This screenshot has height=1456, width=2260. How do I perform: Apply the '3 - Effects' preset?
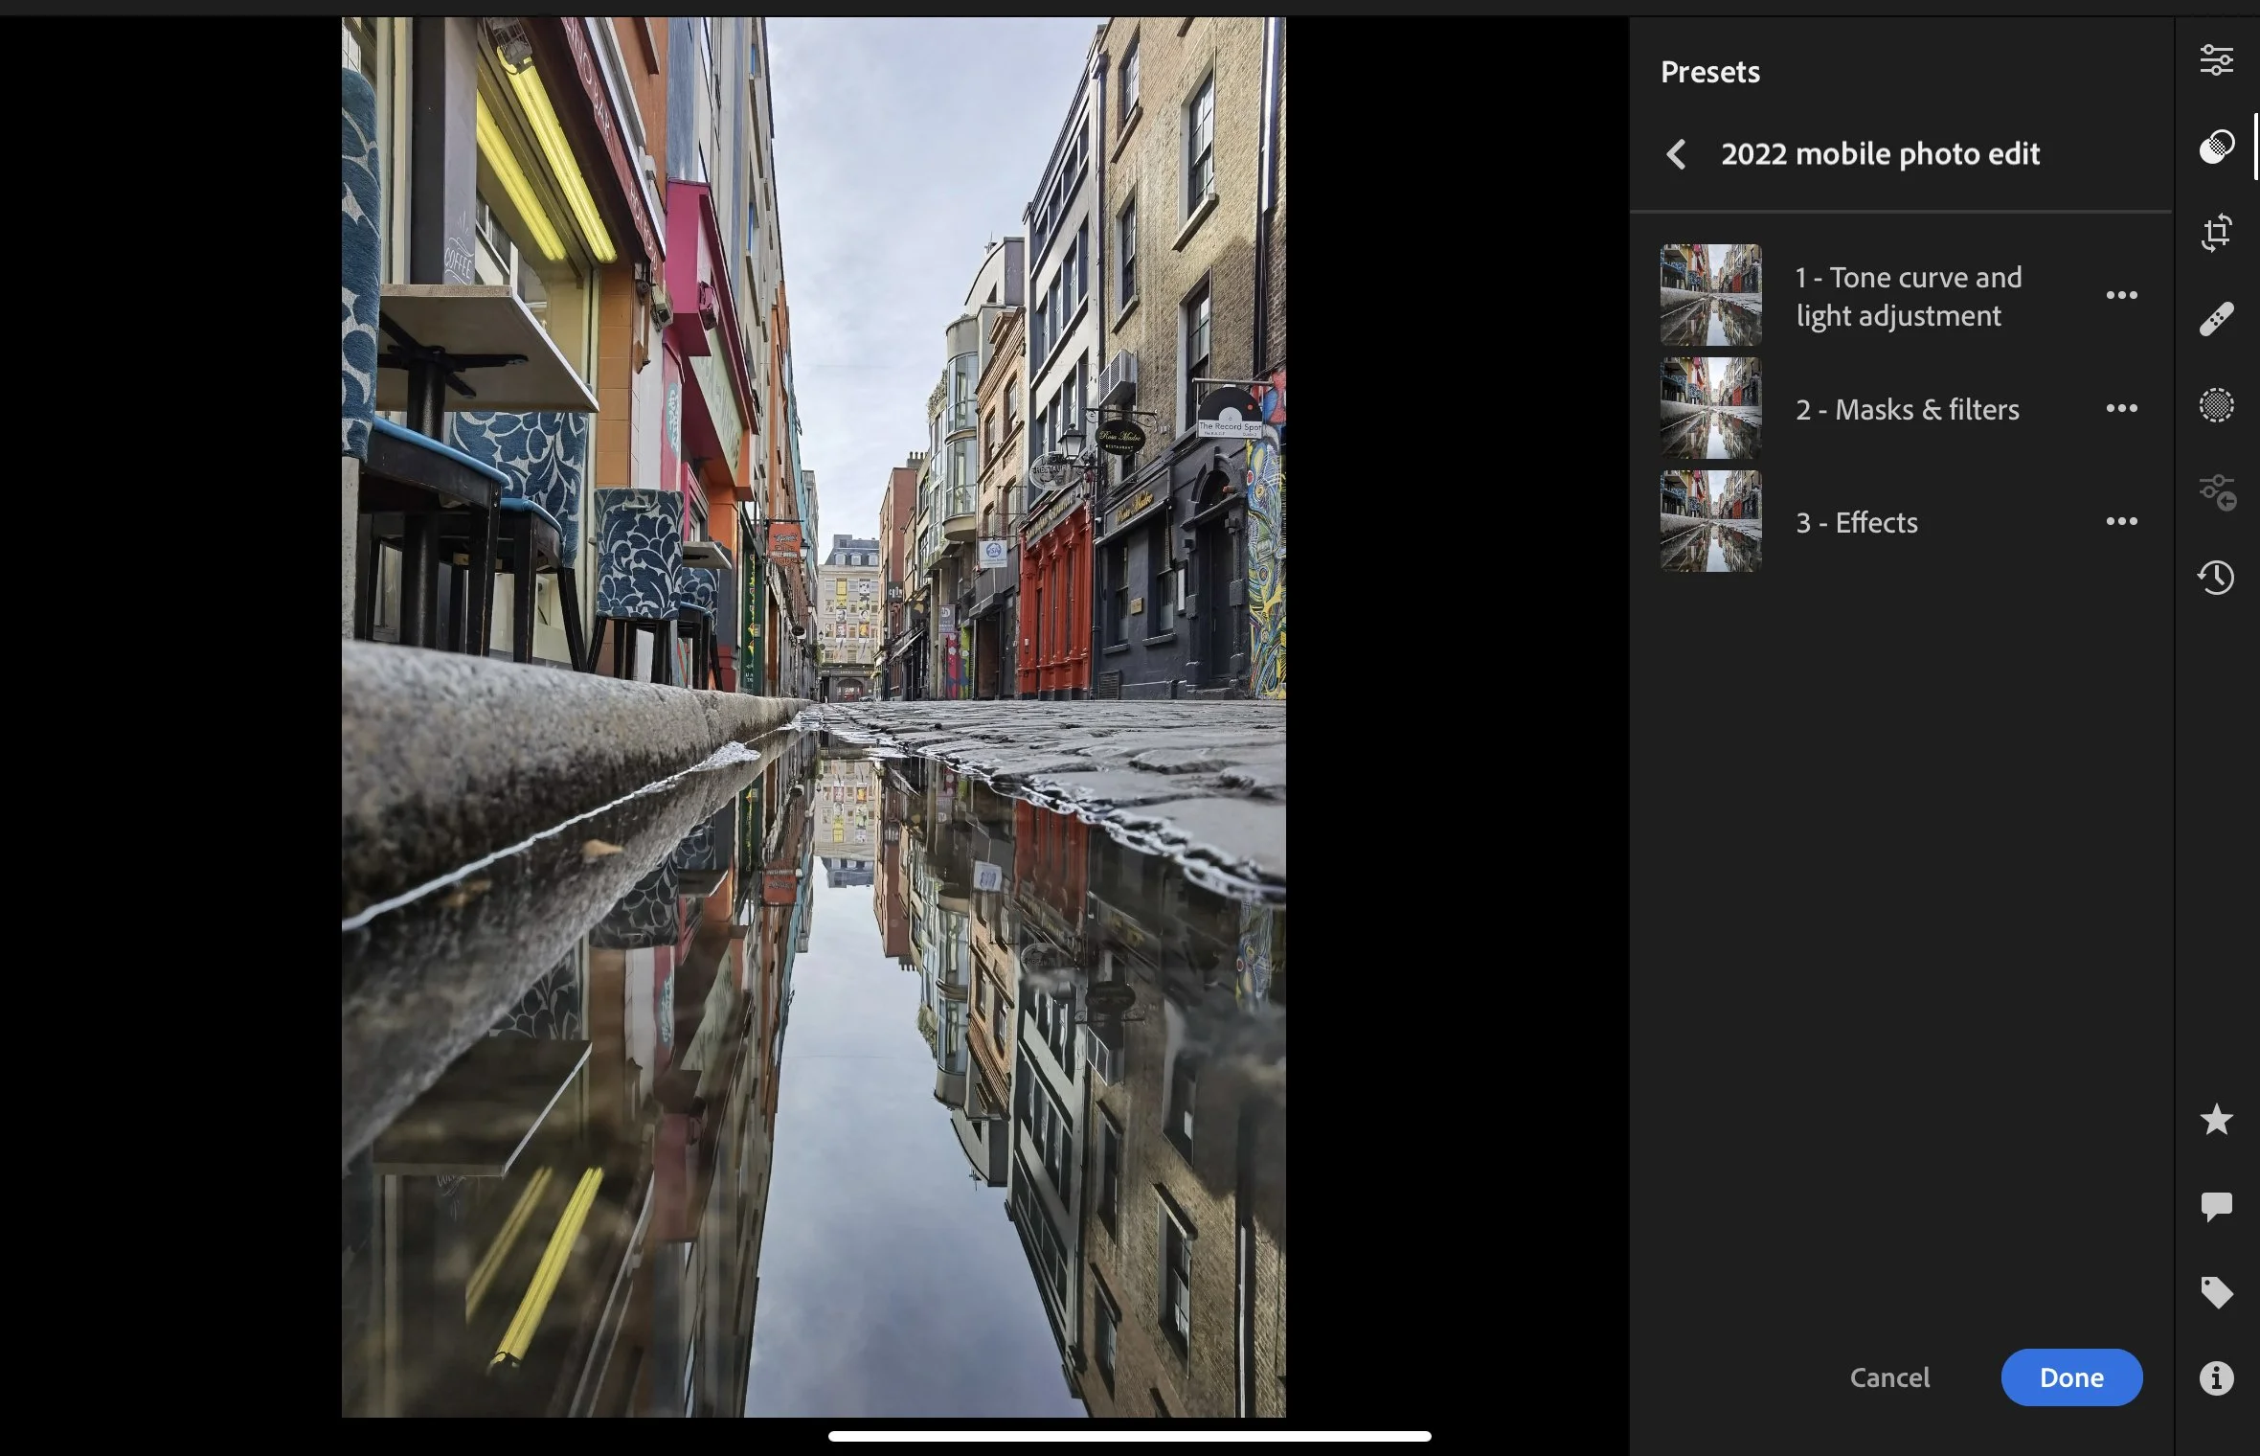[x=1856, y=522]
